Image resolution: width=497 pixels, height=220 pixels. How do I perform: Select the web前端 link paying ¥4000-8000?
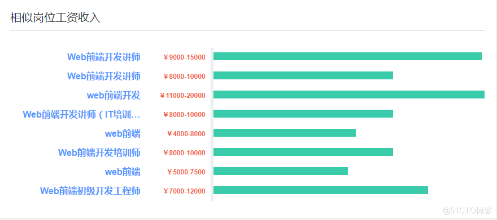123,133
